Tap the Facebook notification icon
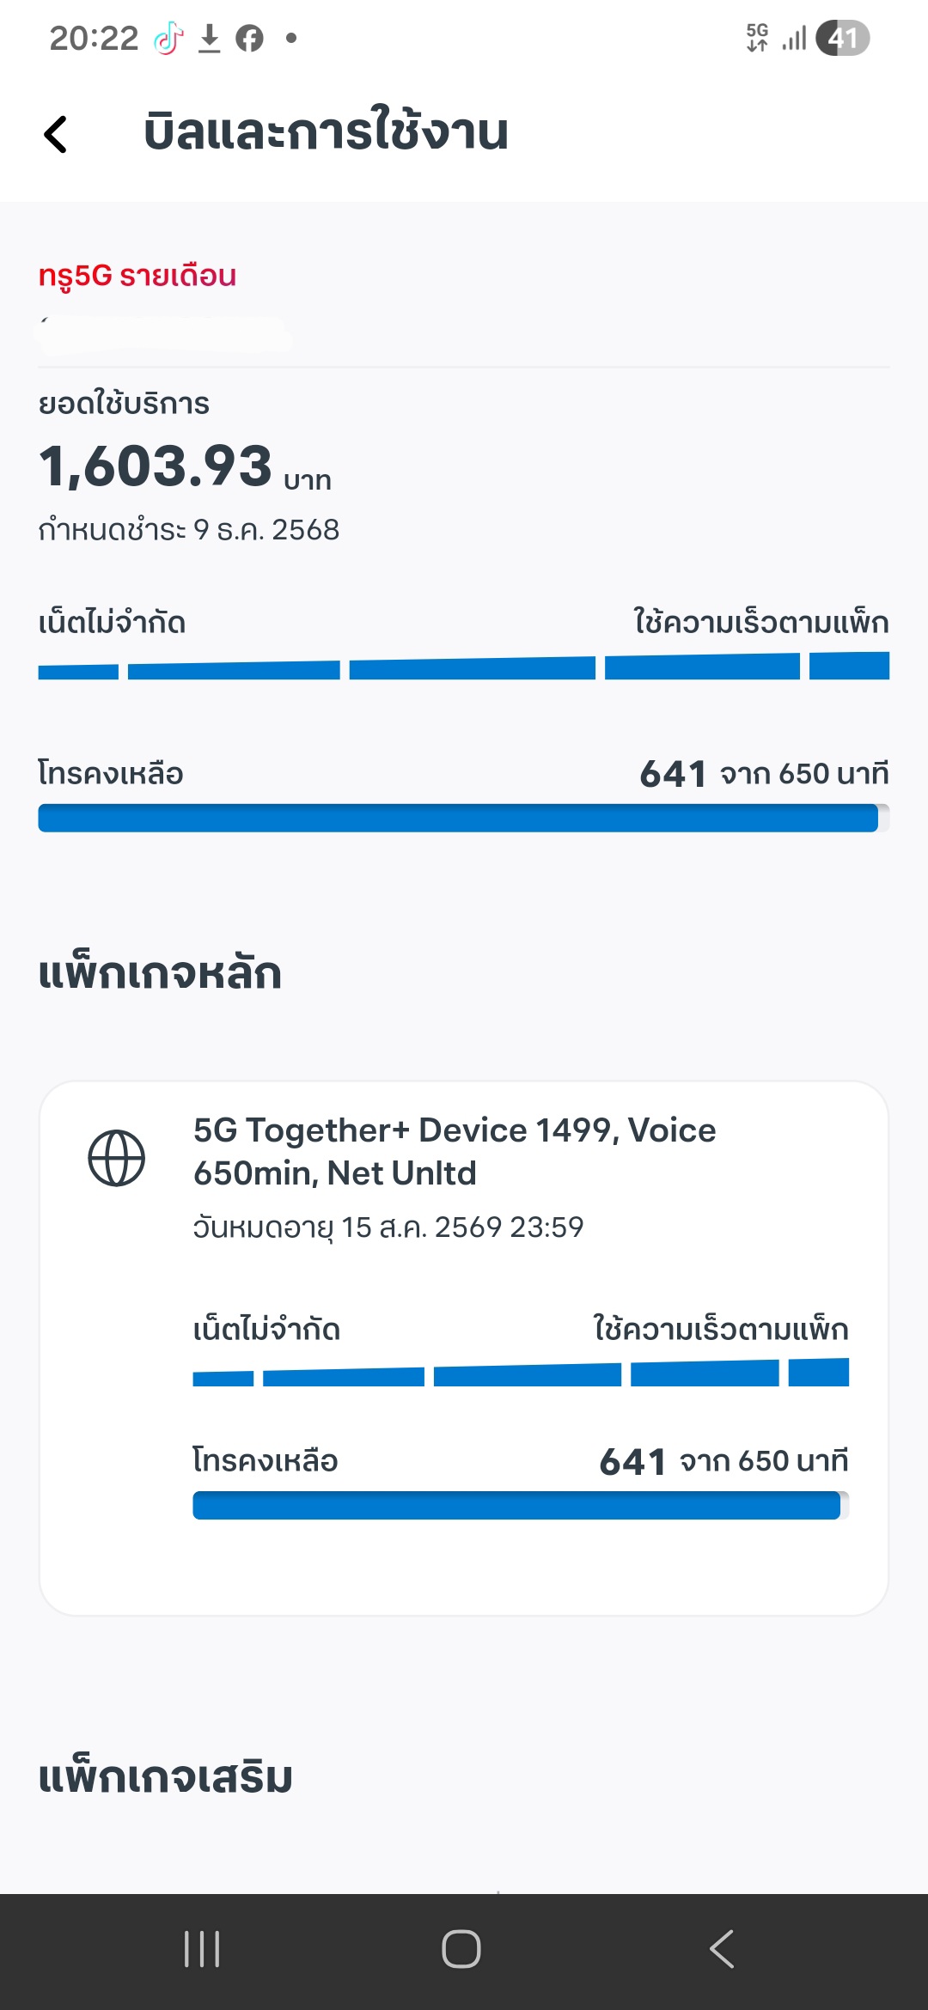Viewport: 928px width, 2010px height. (249, 39)
